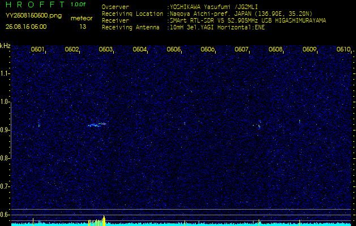Click the Receiving Antenna label
Viewport: 356px width, 226px height.
[x=131, y=28]
